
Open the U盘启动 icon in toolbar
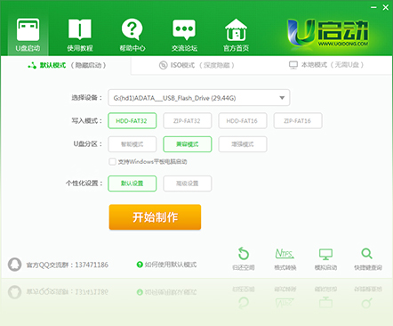(28, 29)
